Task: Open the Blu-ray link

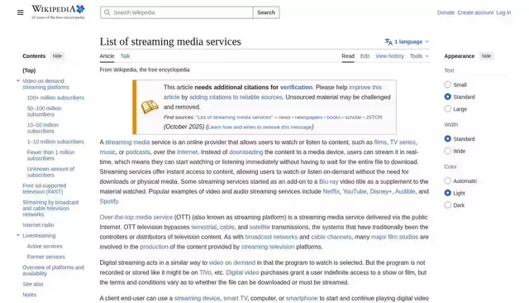Action: point(329,181)
